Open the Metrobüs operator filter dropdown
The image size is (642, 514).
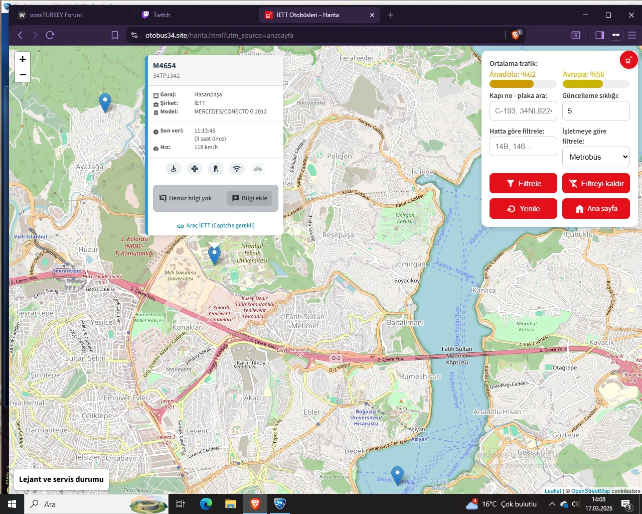[596, 157]
